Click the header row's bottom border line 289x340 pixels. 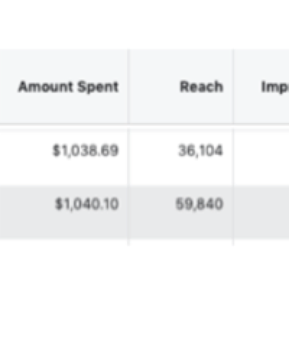click(x=144, y=124)
